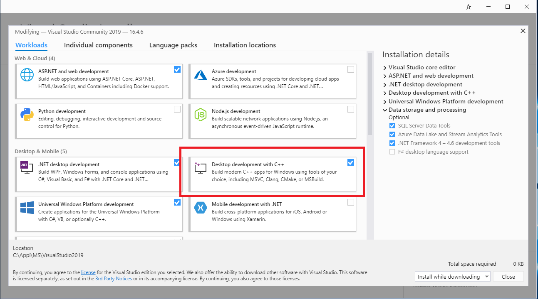This screenshot has width=538, height=299.
Task: Click the Azure development logo icon
Action: click(x=201, y=75)
